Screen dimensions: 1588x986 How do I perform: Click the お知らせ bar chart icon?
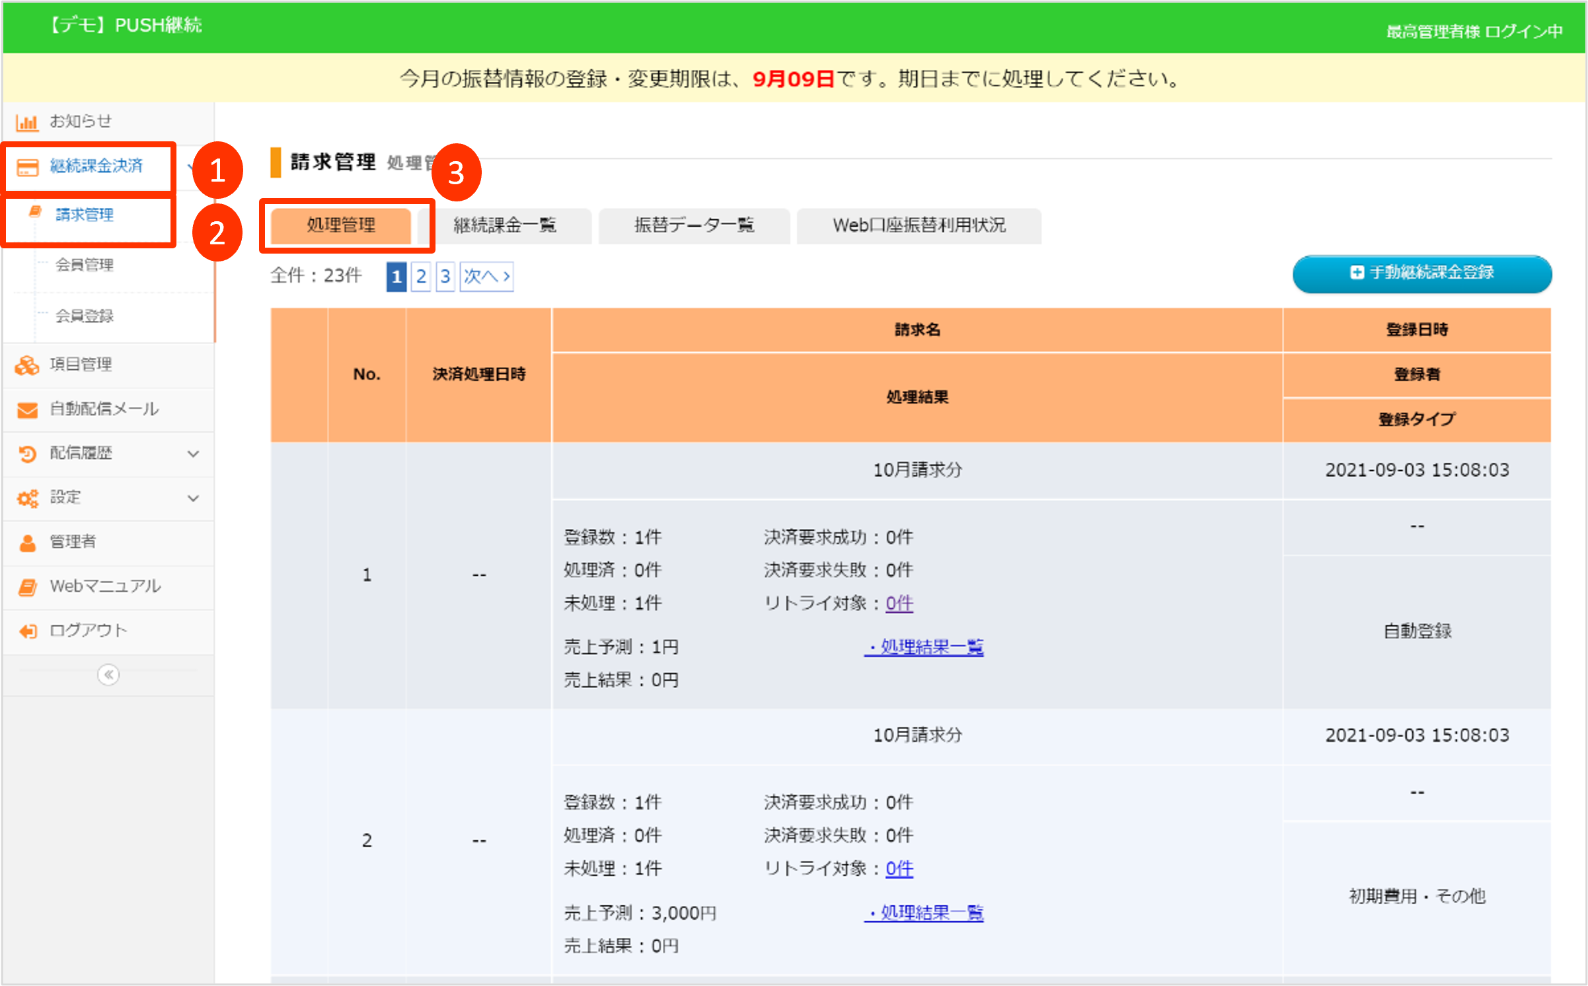[27, 122]
